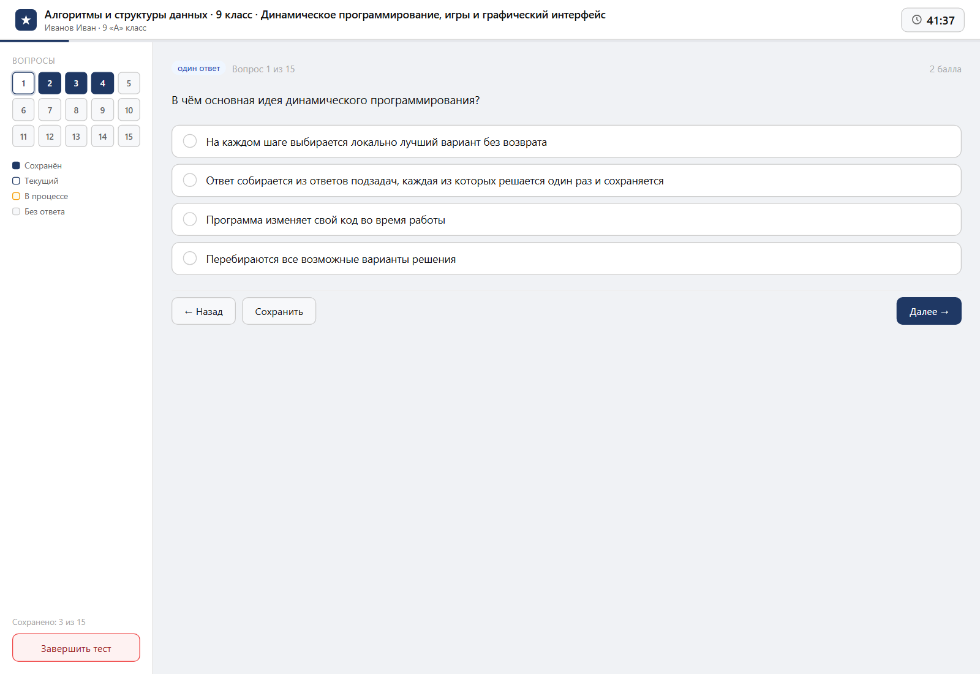Jump to saved question 2

coord(50,83)
